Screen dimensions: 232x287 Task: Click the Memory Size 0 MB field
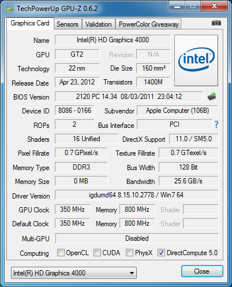click(x=81, y=181)
